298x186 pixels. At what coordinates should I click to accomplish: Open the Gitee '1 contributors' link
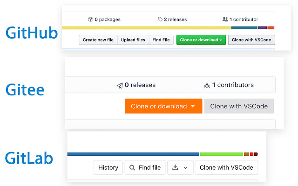tap(229, 85)
